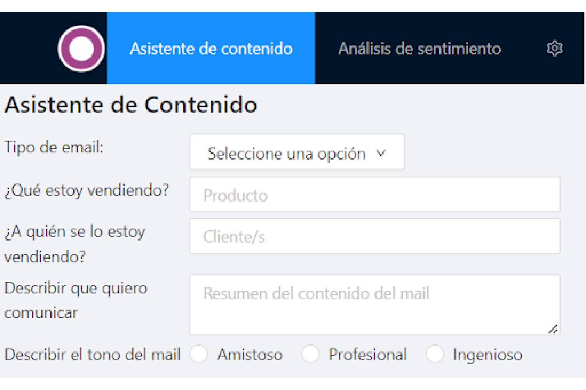This screenshot has height=390, width=586.
Task: Choose the Profesional tone radio button
Action: point(310,354)
